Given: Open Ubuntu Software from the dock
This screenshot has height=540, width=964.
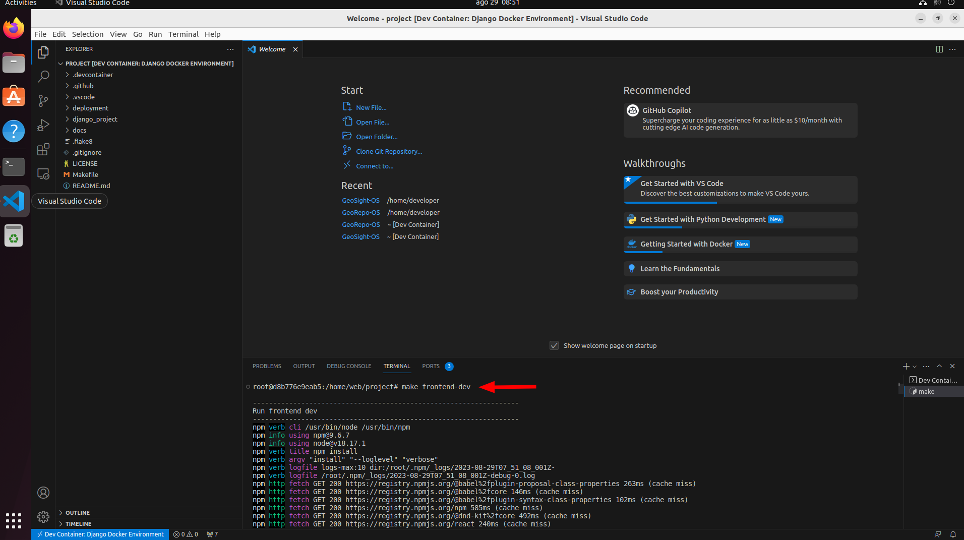Looking at the screenshot, I should click(14, 96).
